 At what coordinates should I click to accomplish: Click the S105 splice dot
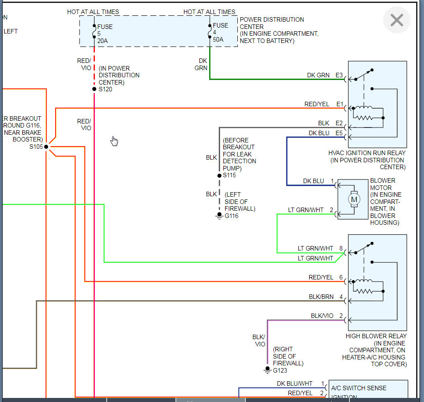[x=46, y=147]
